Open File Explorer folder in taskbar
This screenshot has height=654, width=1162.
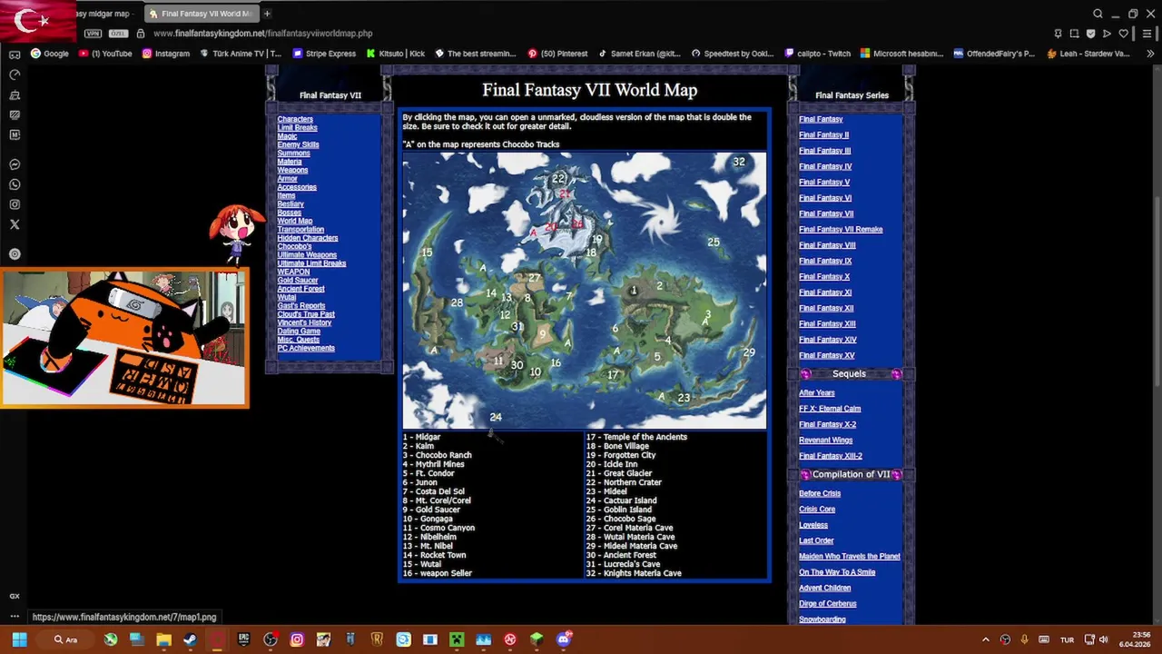coord(163,639)
